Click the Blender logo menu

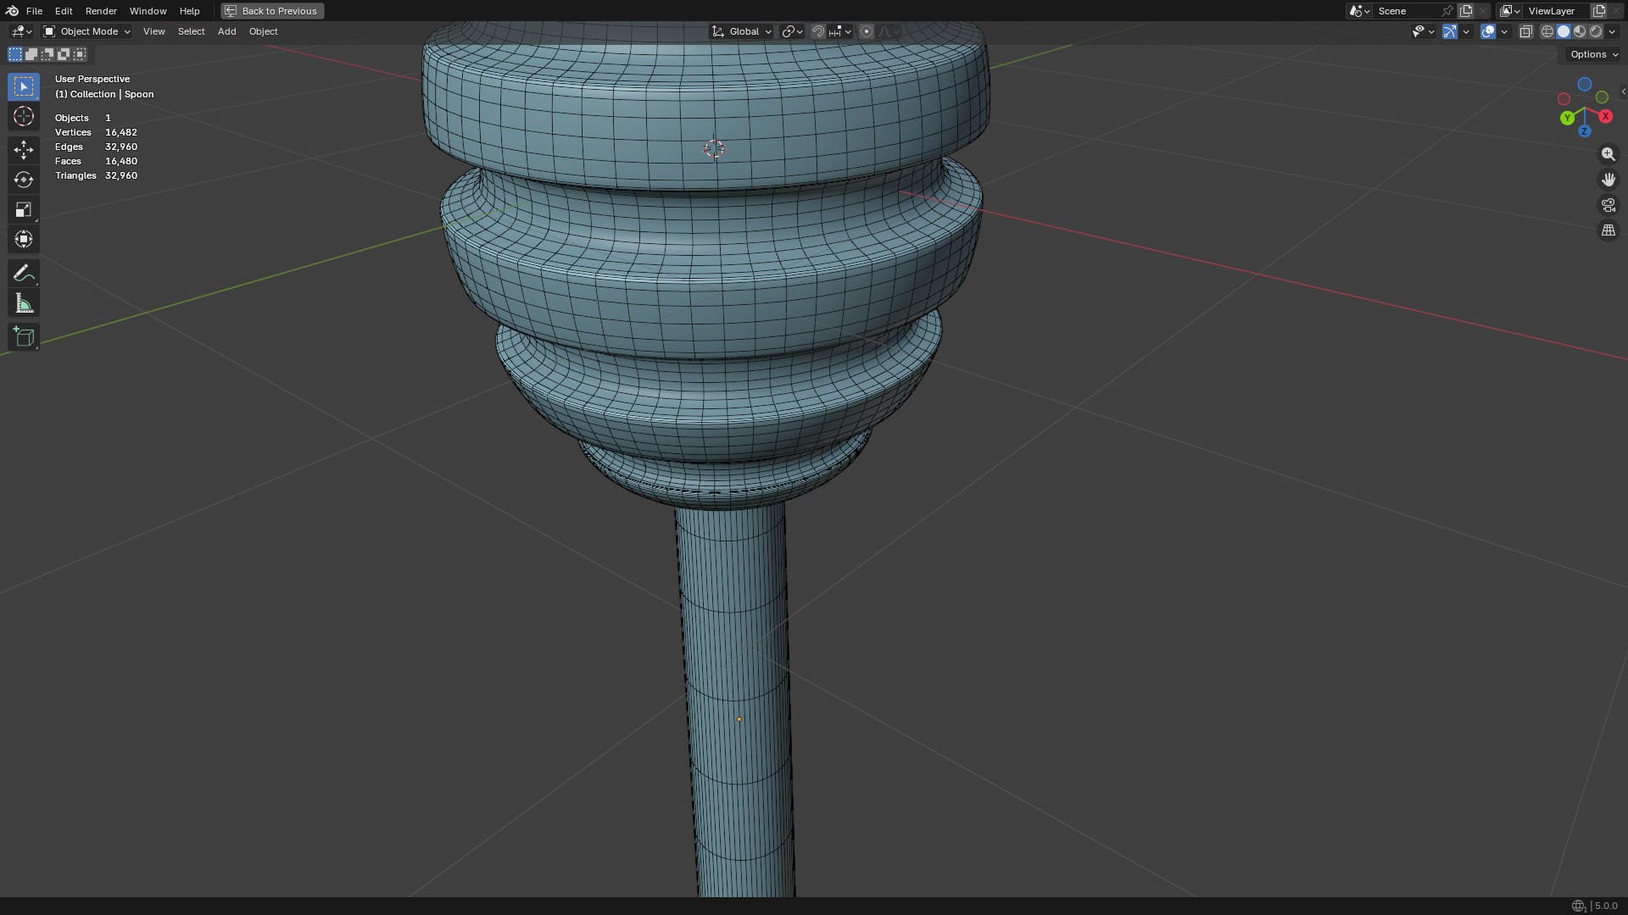[x=12, y=11]
